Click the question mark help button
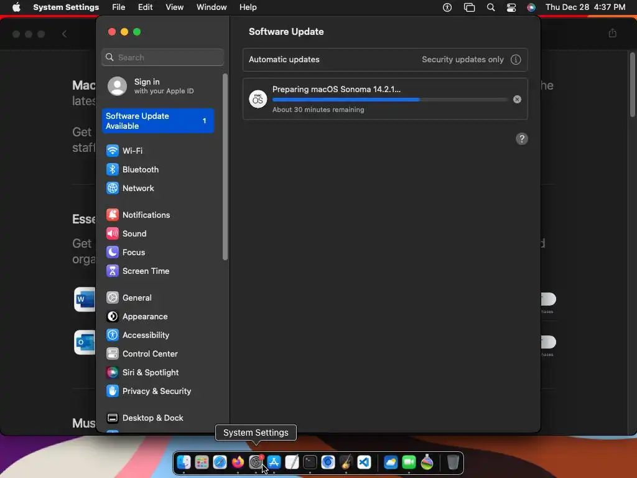The image size is (637, 478). [x=522, y=139]
